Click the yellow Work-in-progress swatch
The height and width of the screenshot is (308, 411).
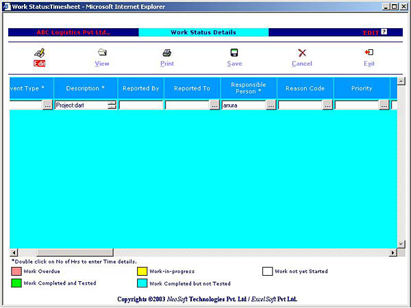pyautogui.click(x=142, y=271)
